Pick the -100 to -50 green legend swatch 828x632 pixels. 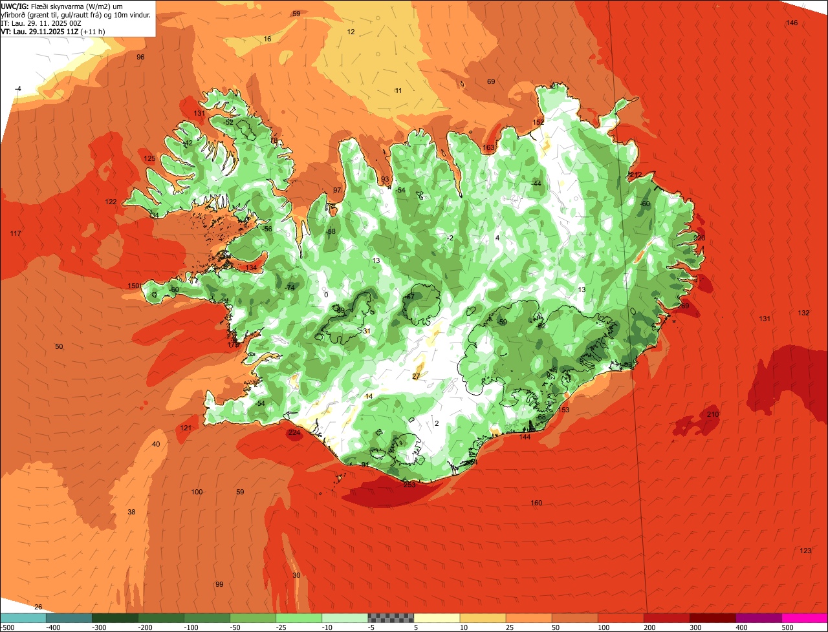point(207,618)
